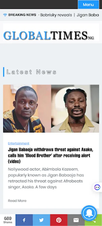This screenshot has height=226, width=102.
Task: Open the article excerpt about Abimbola Kazeem
Action: (x=46, y=178)
